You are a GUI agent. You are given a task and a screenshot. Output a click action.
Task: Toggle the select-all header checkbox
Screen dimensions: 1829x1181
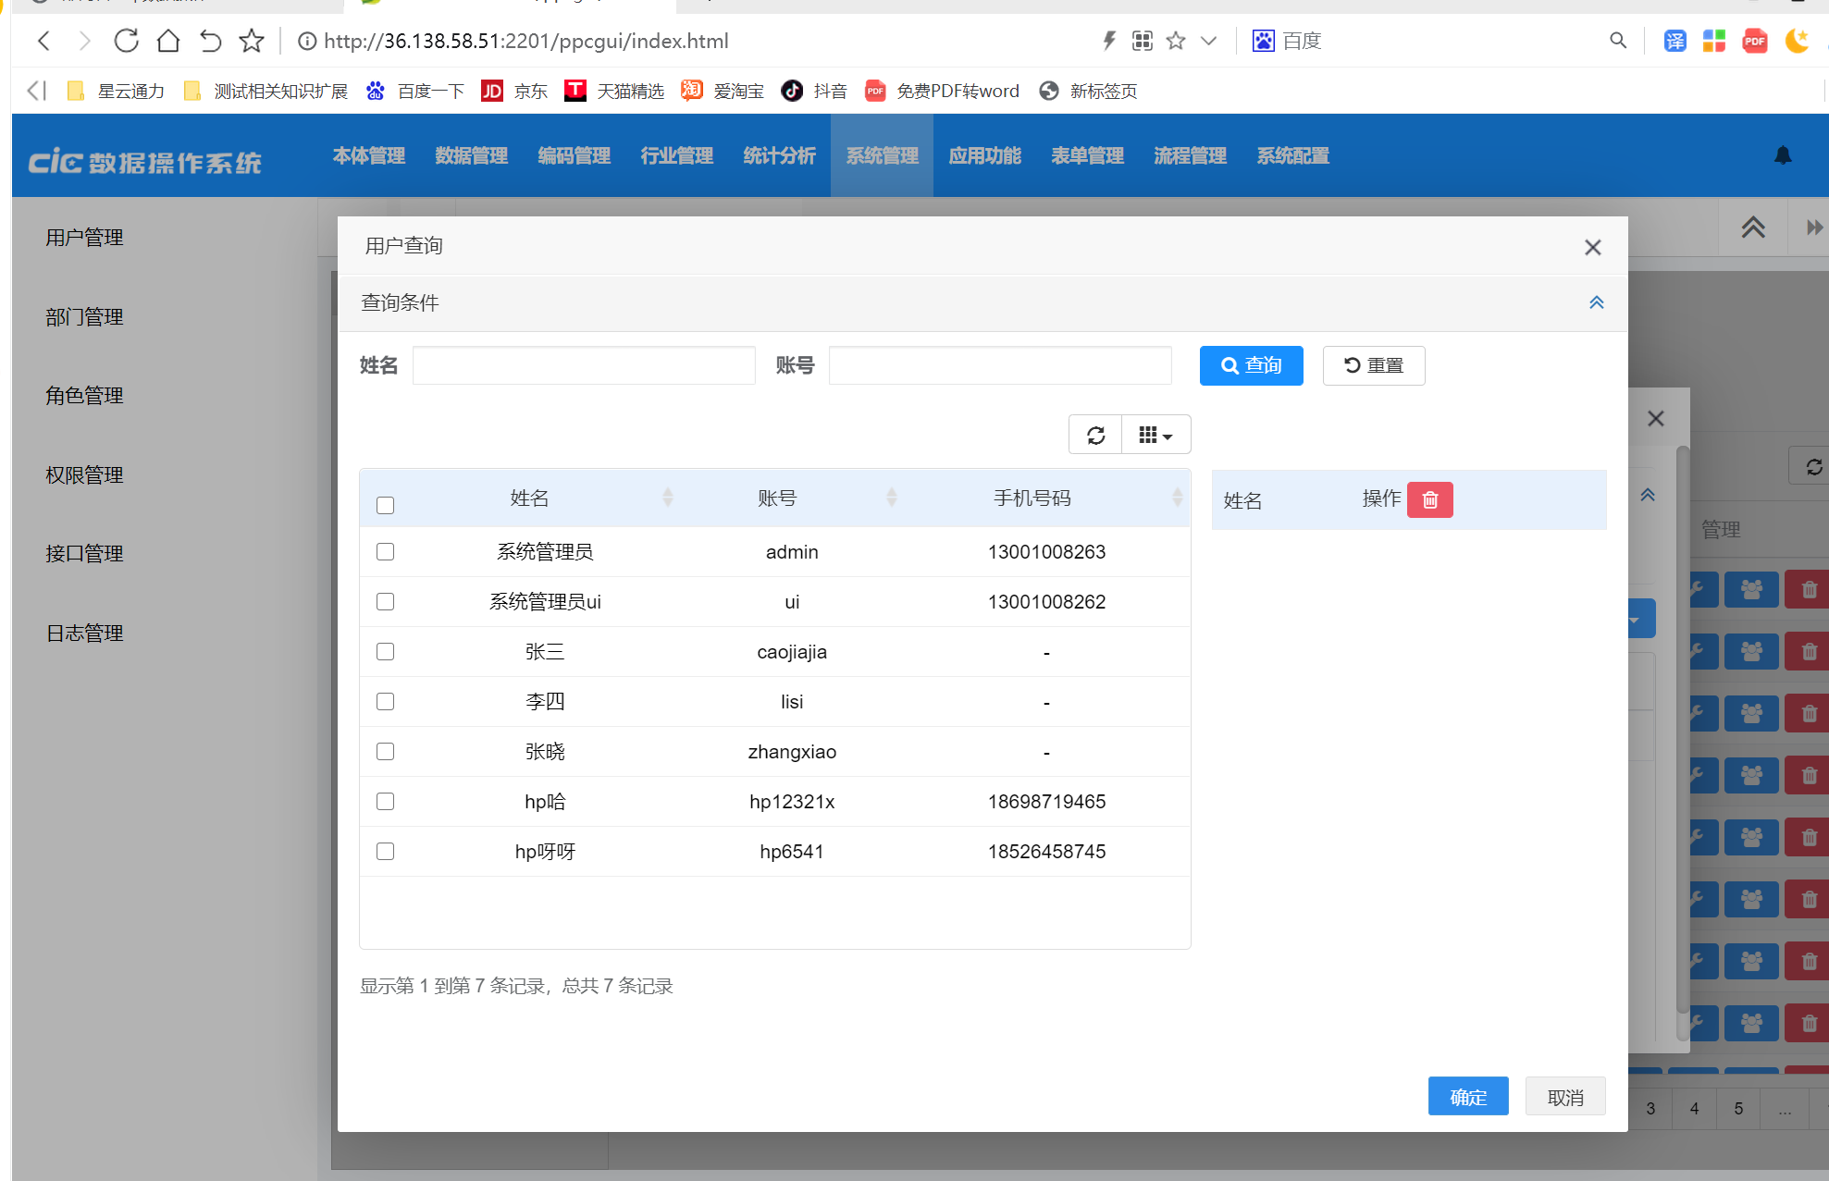386,505
